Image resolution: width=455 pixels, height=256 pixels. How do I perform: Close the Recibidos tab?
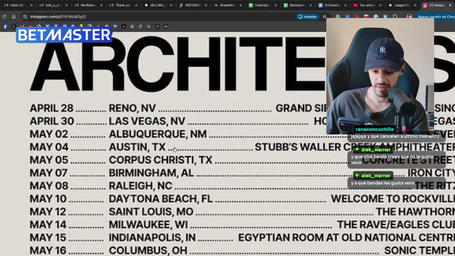pyautogui.click(x=101, y=5)
